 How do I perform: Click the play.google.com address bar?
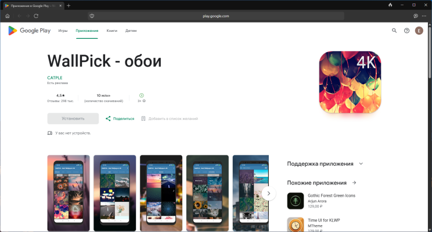[216, 16]
